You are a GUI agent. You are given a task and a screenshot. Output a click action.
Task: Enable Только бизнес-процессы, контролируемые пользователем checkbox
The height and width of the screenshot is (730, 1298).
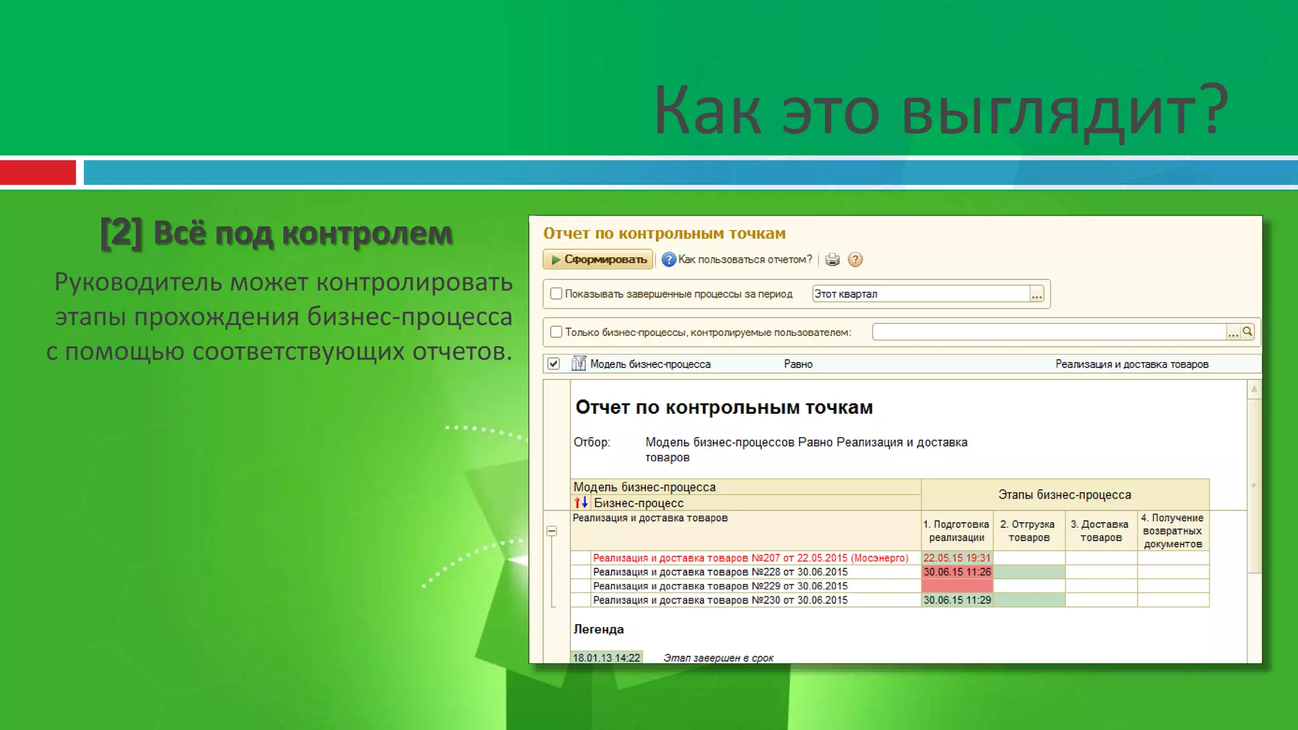point(556,331)
